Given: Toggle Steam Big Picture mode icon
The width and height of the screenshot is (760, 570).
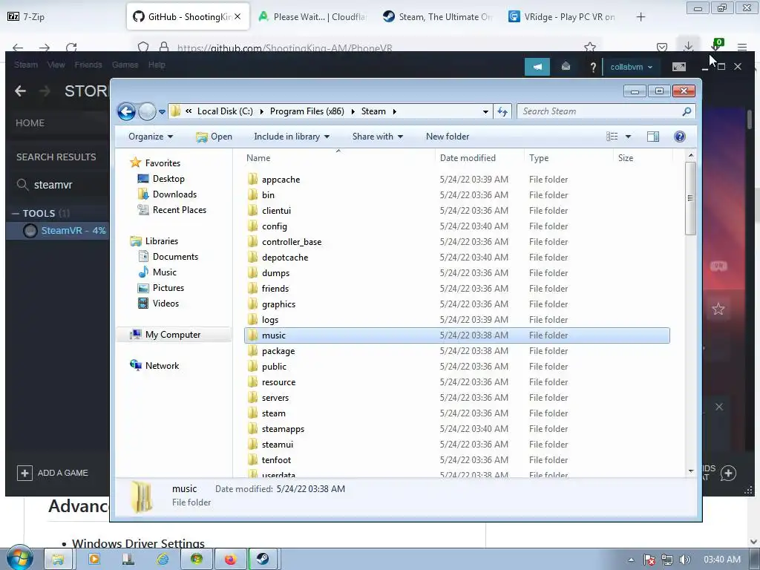Looking at the screenshot, I should click(x=678, y=67).
